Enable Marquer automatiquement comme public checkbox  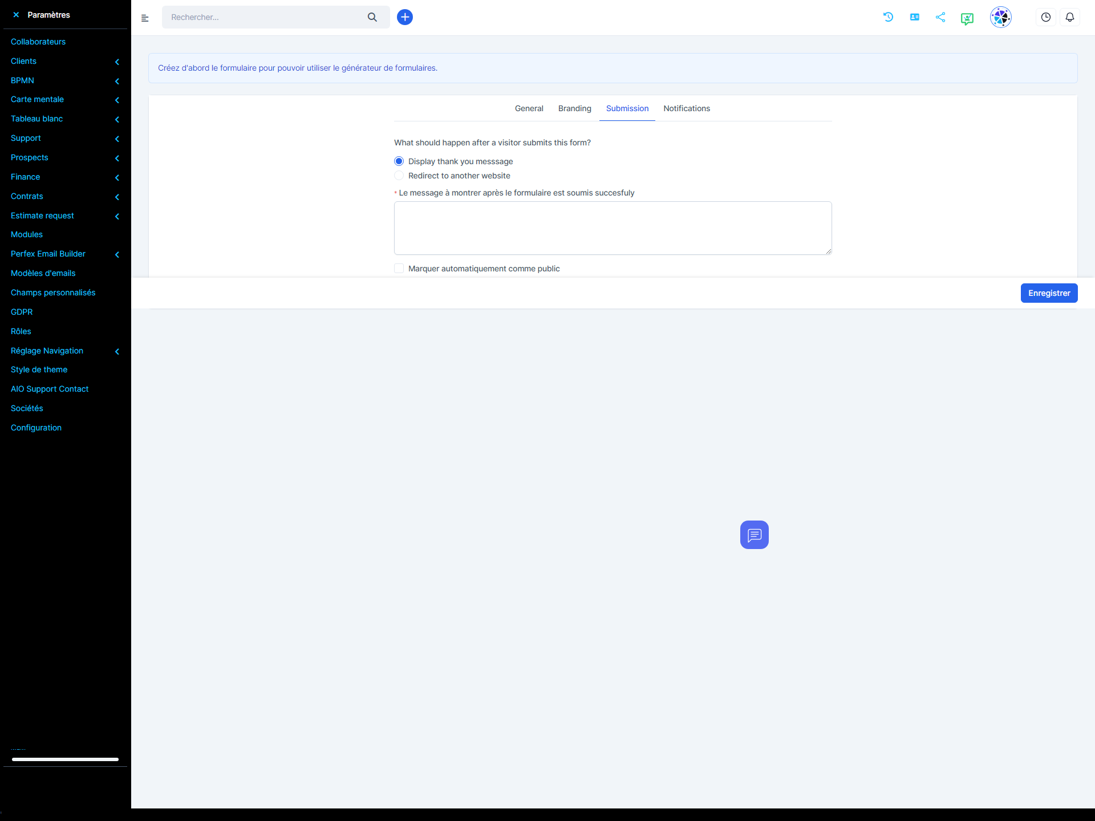(399, 268)
